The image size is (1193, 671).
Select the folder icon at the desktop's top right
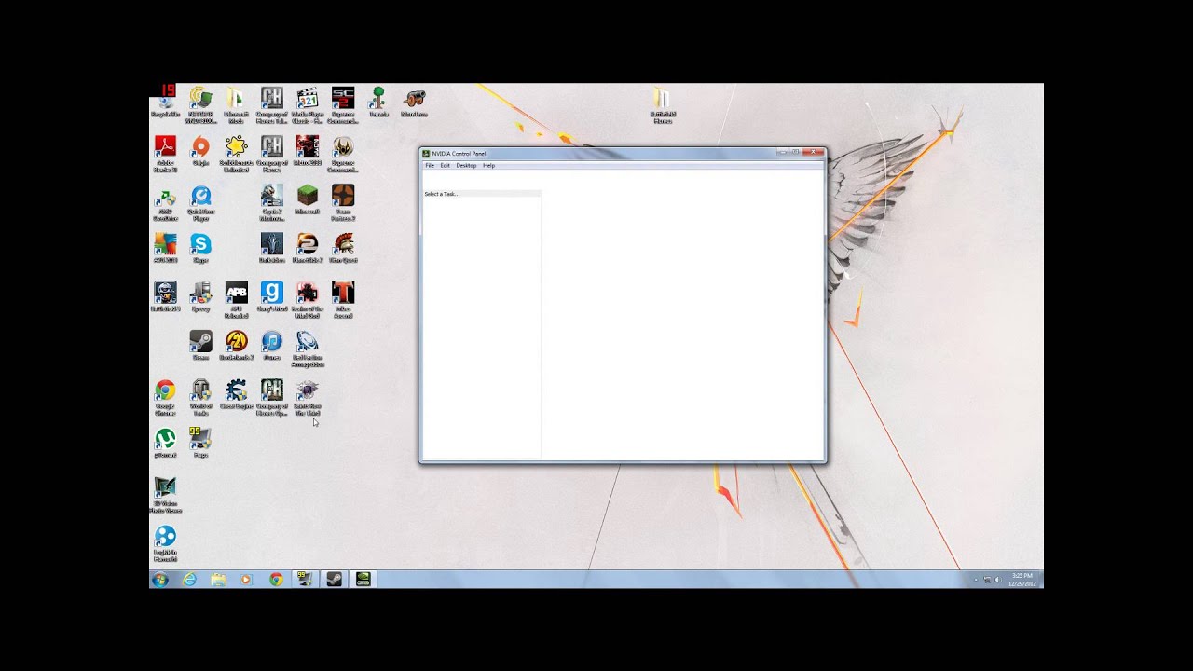coord(662,104)
